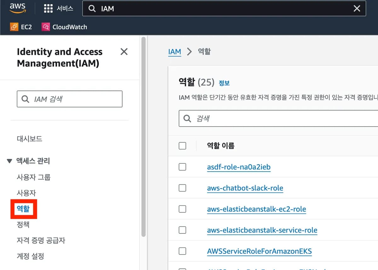378x270 pixels.
Task: Open the AWSServiceRoleForAmazonEKS link
Action: tap(259, 251)
